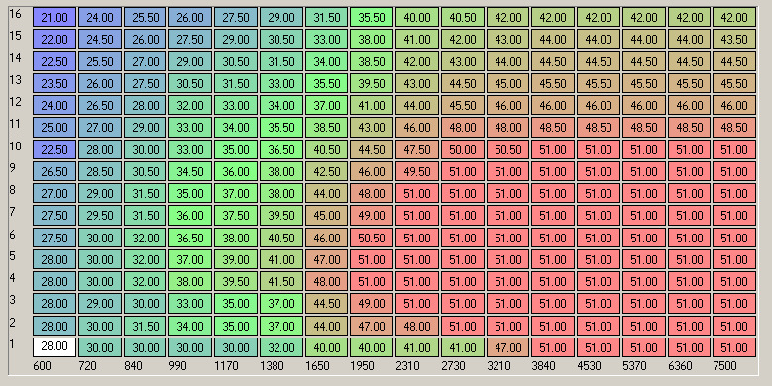Select the 38.00 cell in row 15
The height and width of the screenshot is (386, 772).
(372, 39)
